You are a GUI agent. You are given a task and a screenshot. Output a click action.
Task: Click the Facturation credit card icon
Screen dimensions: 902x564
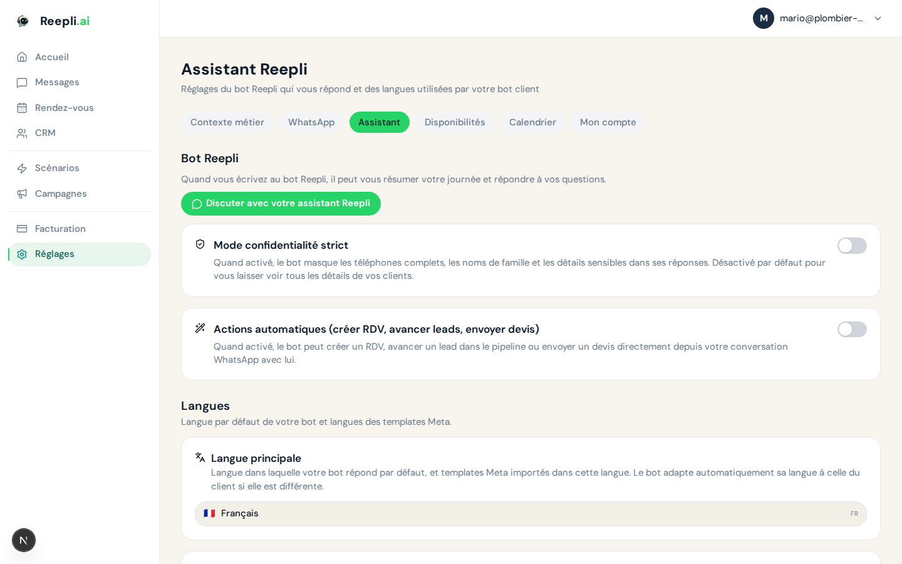coord(22,229)
